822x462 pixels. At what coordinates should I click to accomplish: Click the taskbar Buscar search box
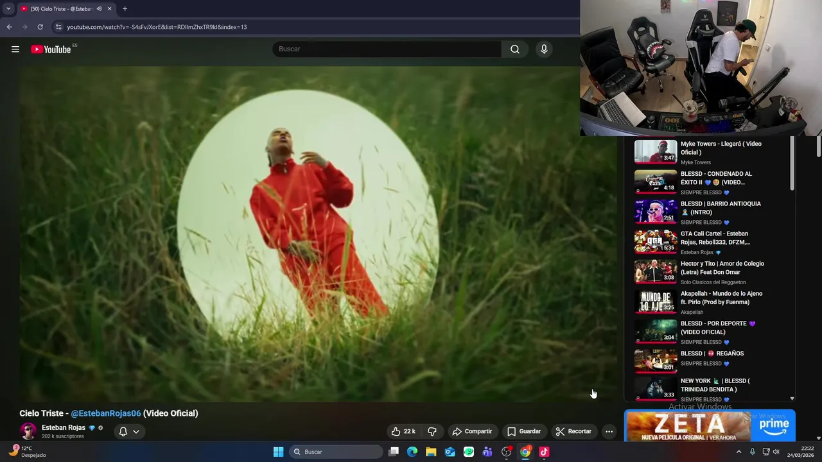coord(337,452)
